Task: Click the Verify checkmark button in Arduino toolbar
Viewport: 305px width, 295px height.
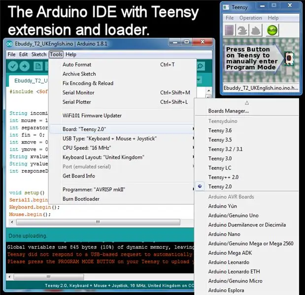Action: tap(13, 66)
